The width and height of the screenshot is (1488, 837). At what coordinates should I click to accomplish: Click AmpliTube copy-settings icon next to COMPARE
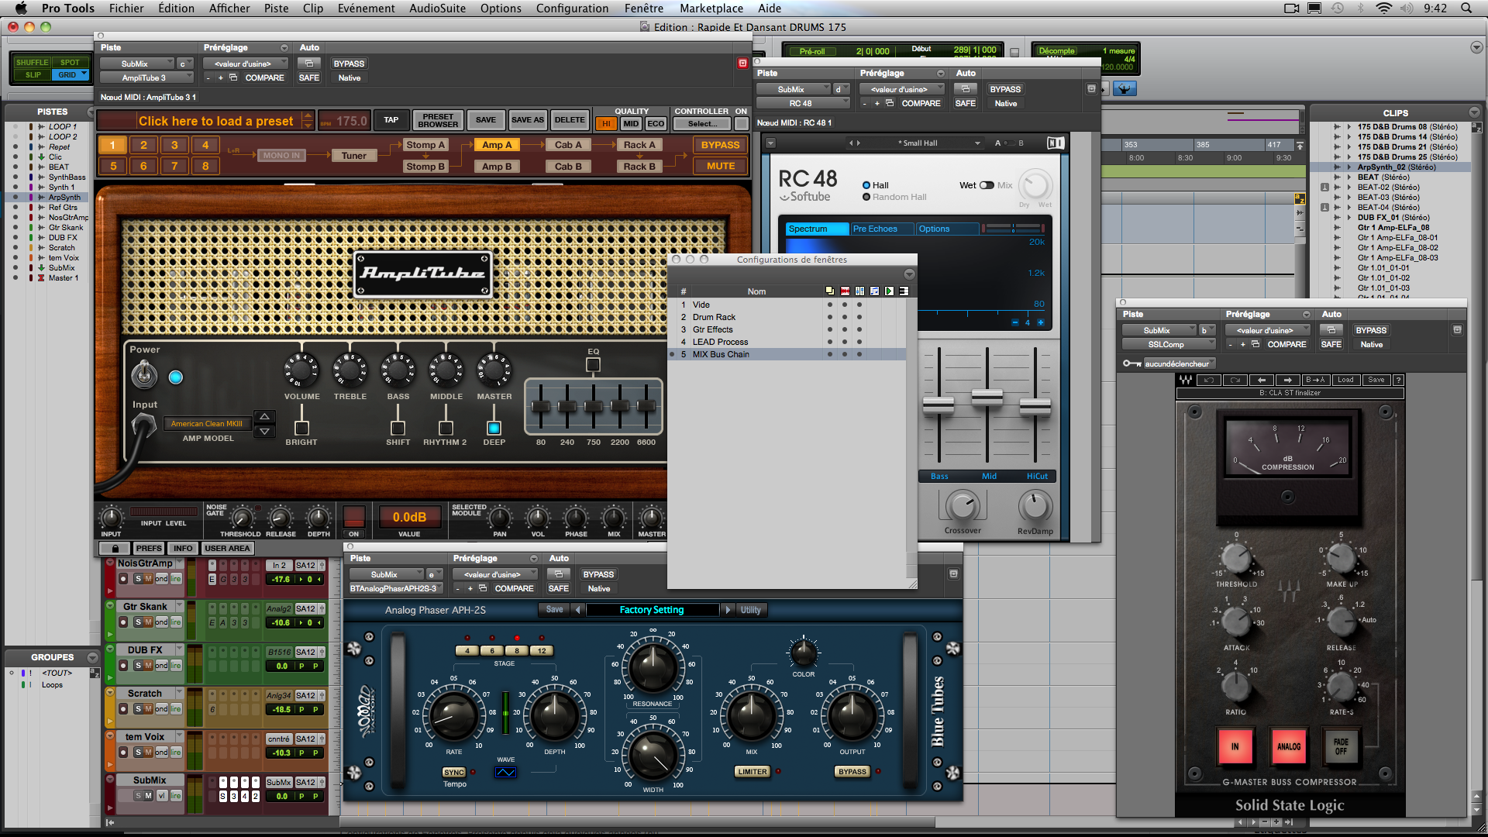point(233,77)
